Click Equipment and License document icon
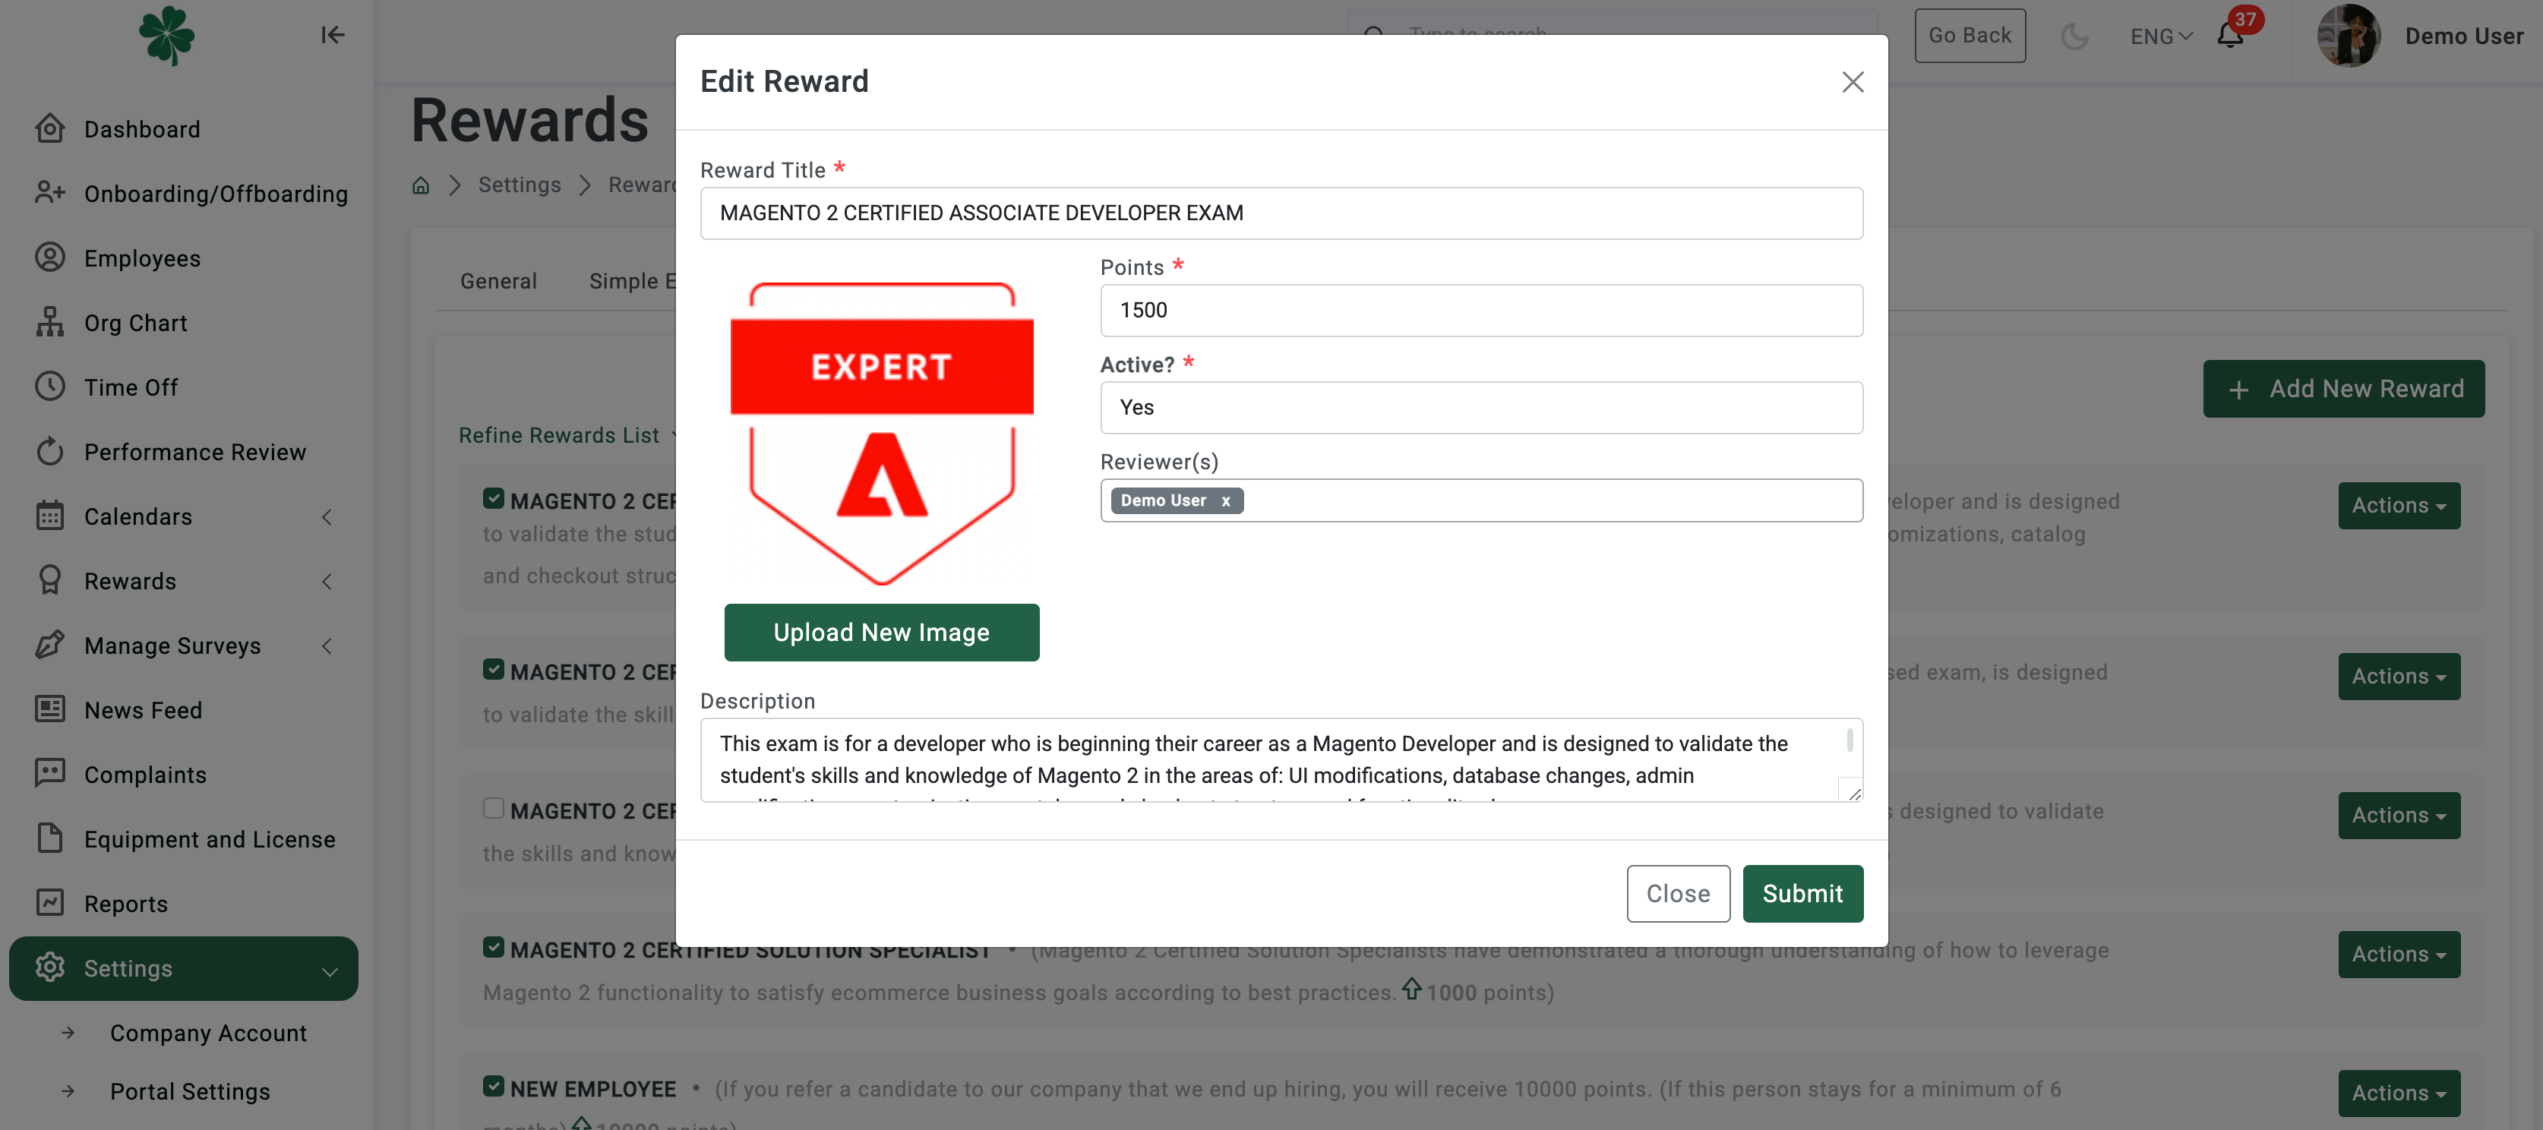Image resolution: width=2543 pixels, height=1130 pixels. [49, 839]
